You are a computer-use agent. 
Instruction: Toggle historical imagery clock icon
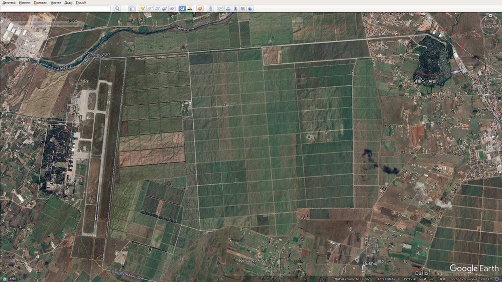[x=182, y=9]
